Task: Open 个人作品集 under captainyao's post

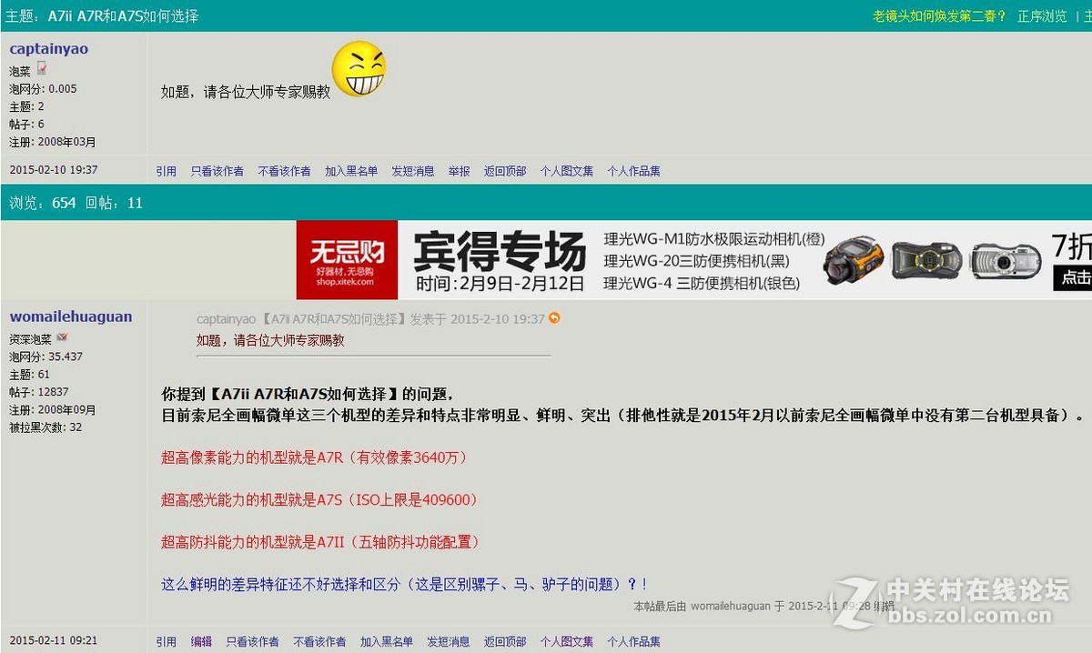Action: [x=633, y=171]
